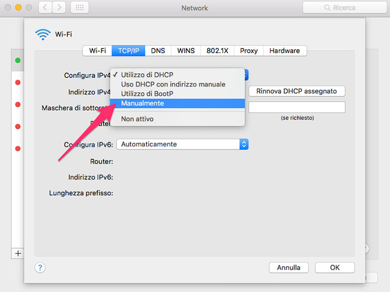Viewport: 390px width, 292px height.
Task: Click the DHCP client ID text field
Action: coord(297,107)
